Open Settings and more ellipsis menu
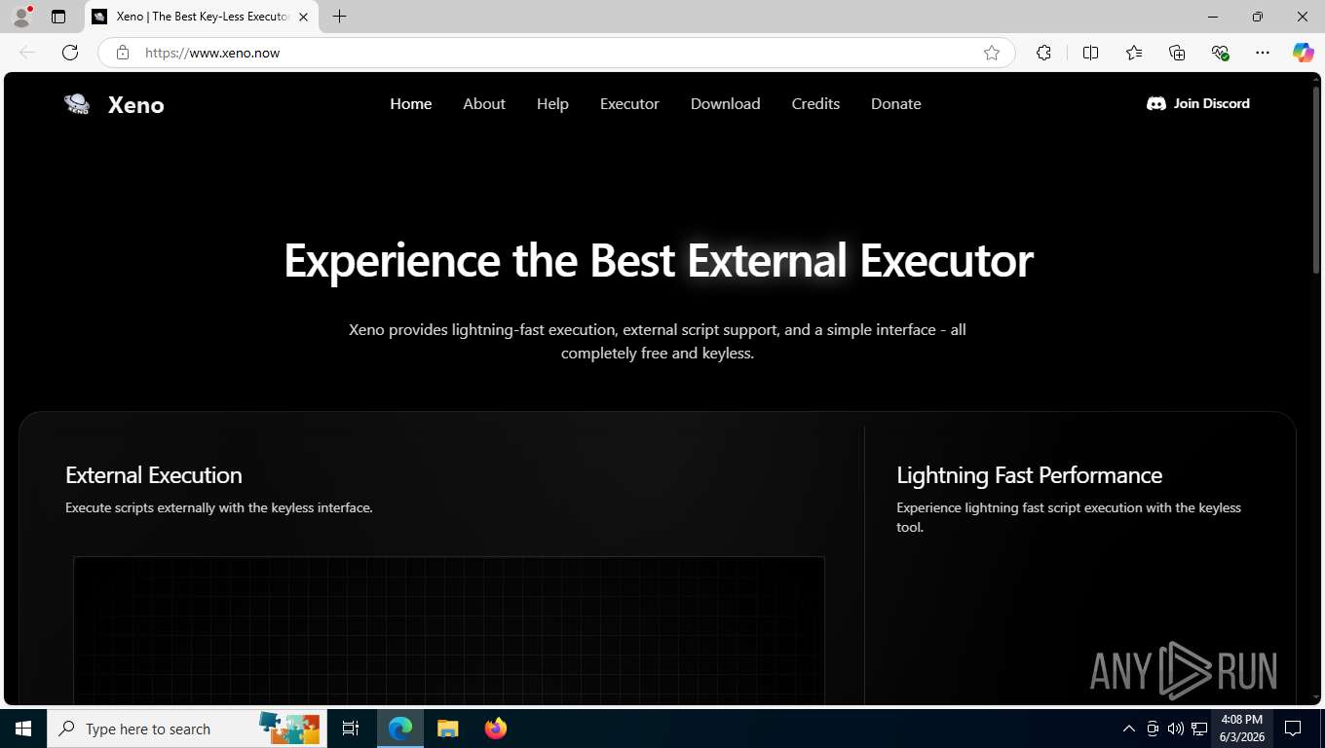This screenshot has height=748, width=1325. tap(1263, 53)
